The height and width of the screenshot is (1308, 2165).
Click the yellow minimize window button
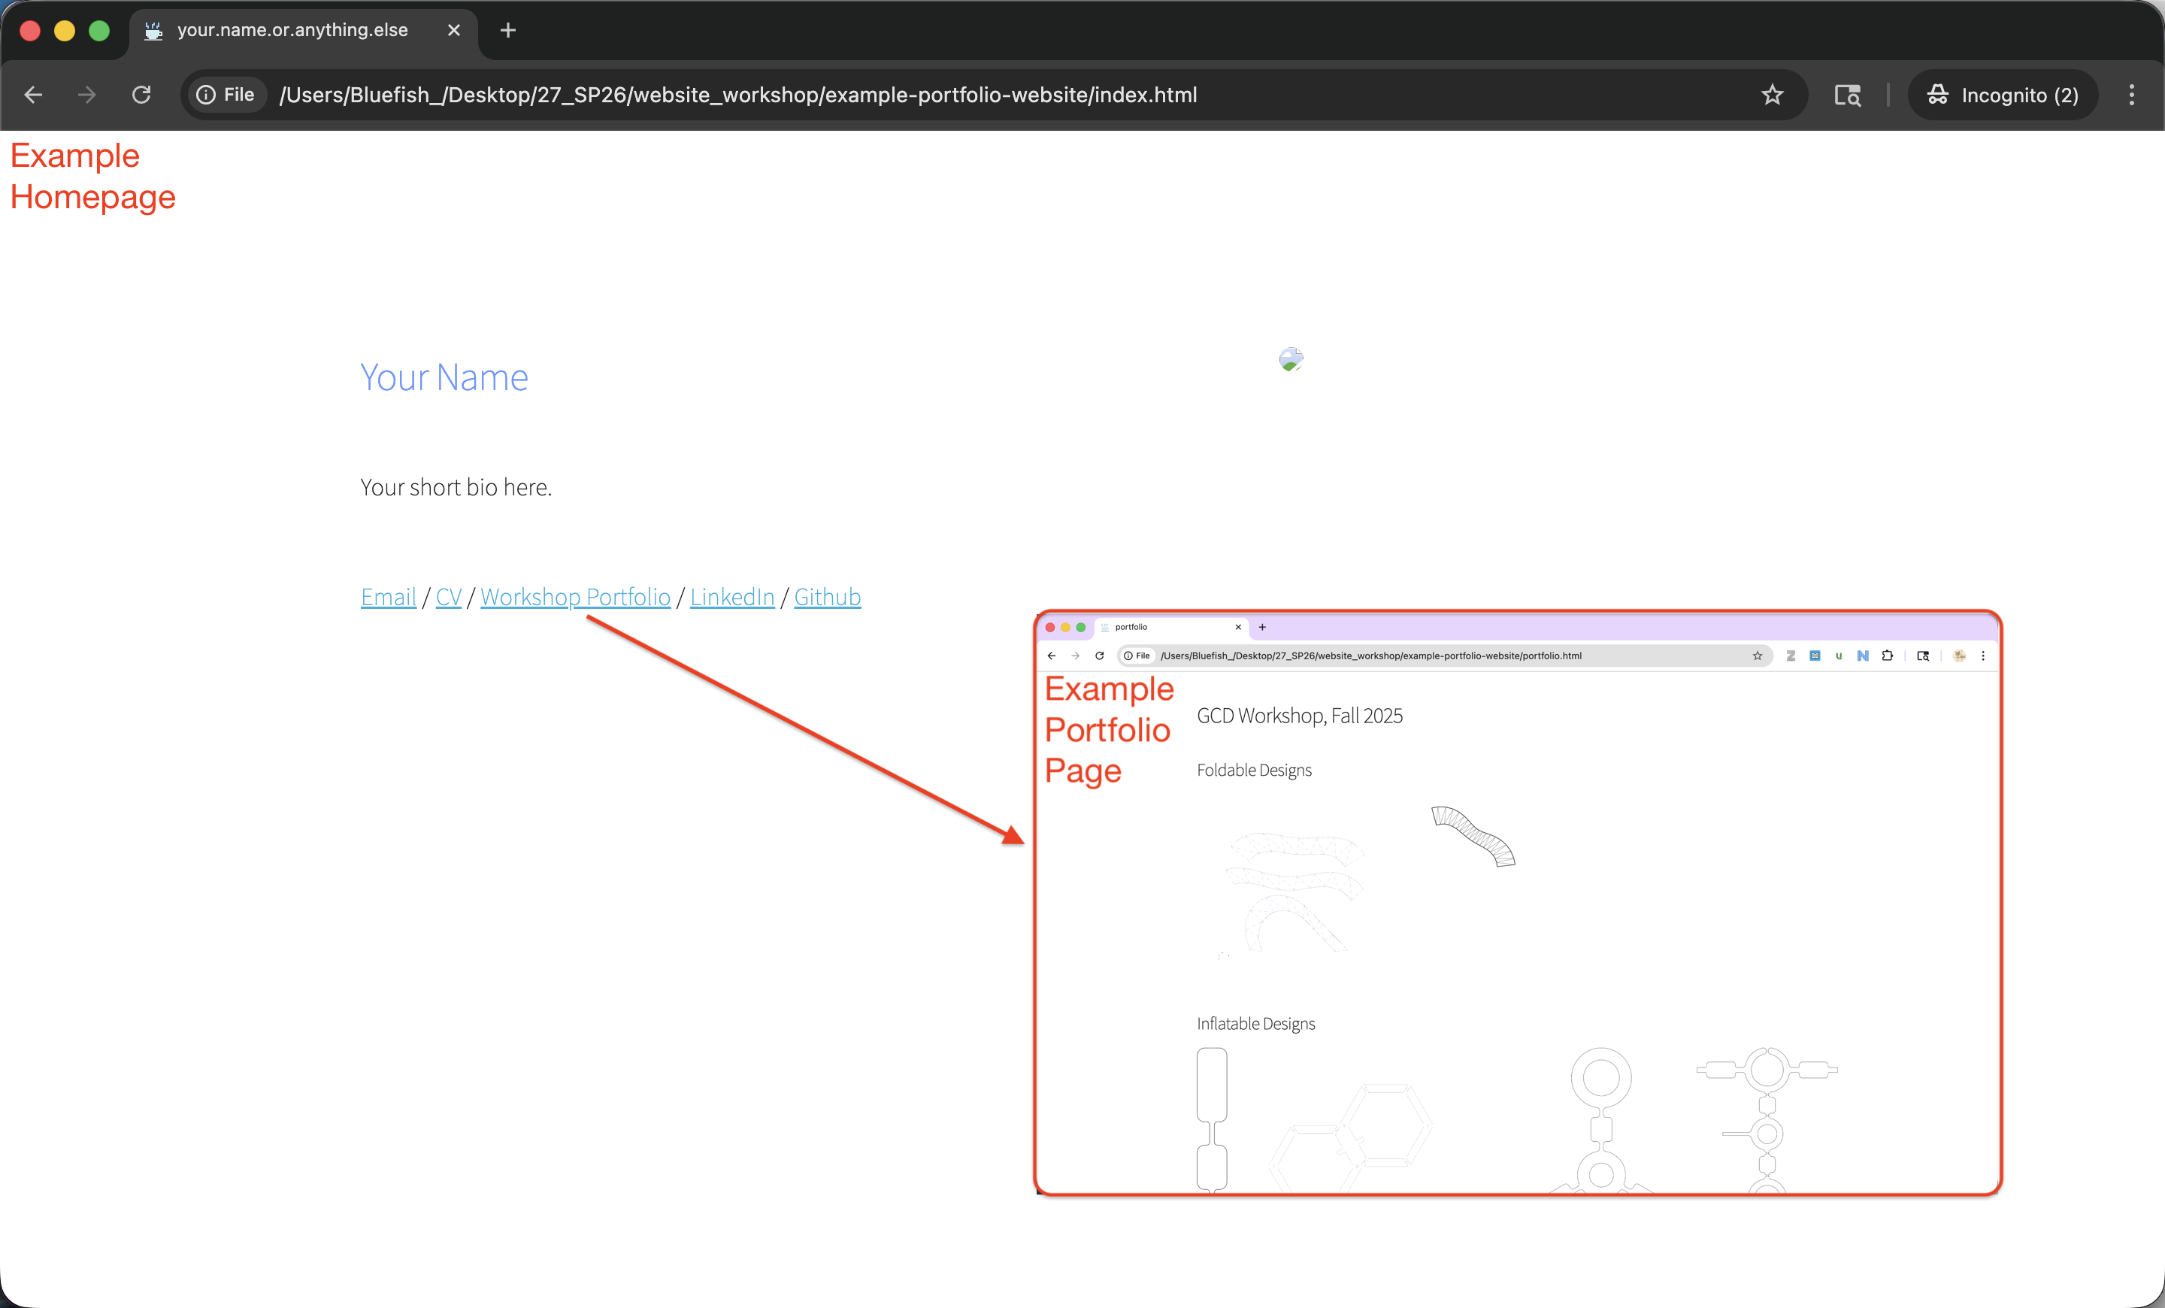[64, 31]
